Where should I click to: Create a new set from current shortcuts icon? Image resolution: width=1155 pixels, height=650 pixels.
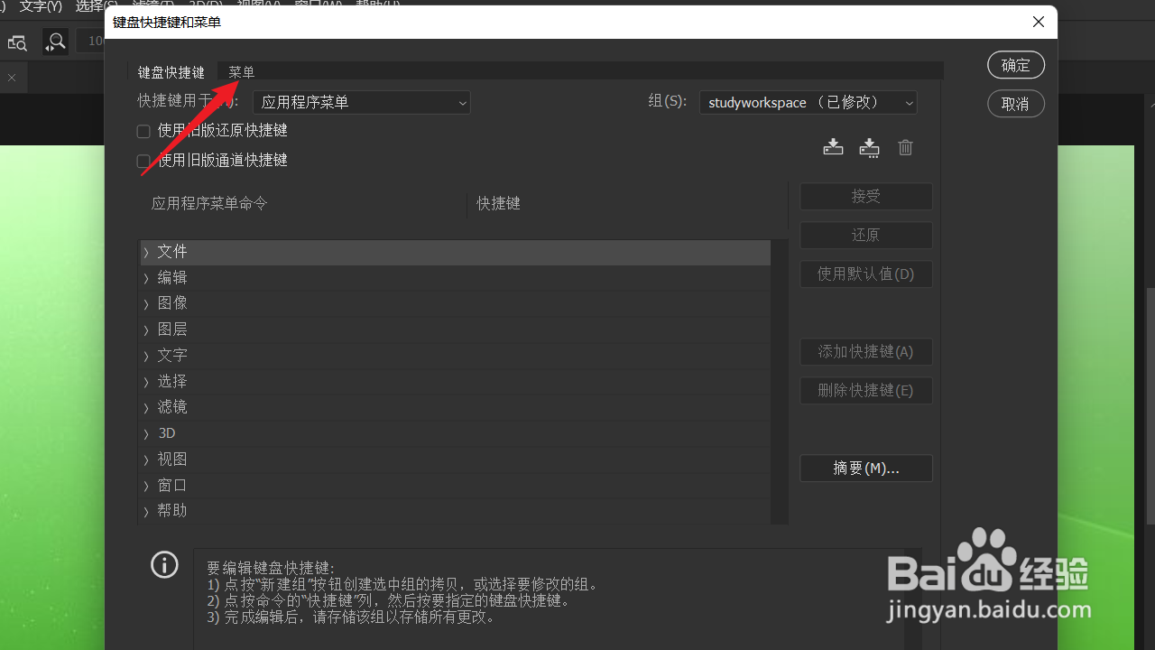point(869,146)
